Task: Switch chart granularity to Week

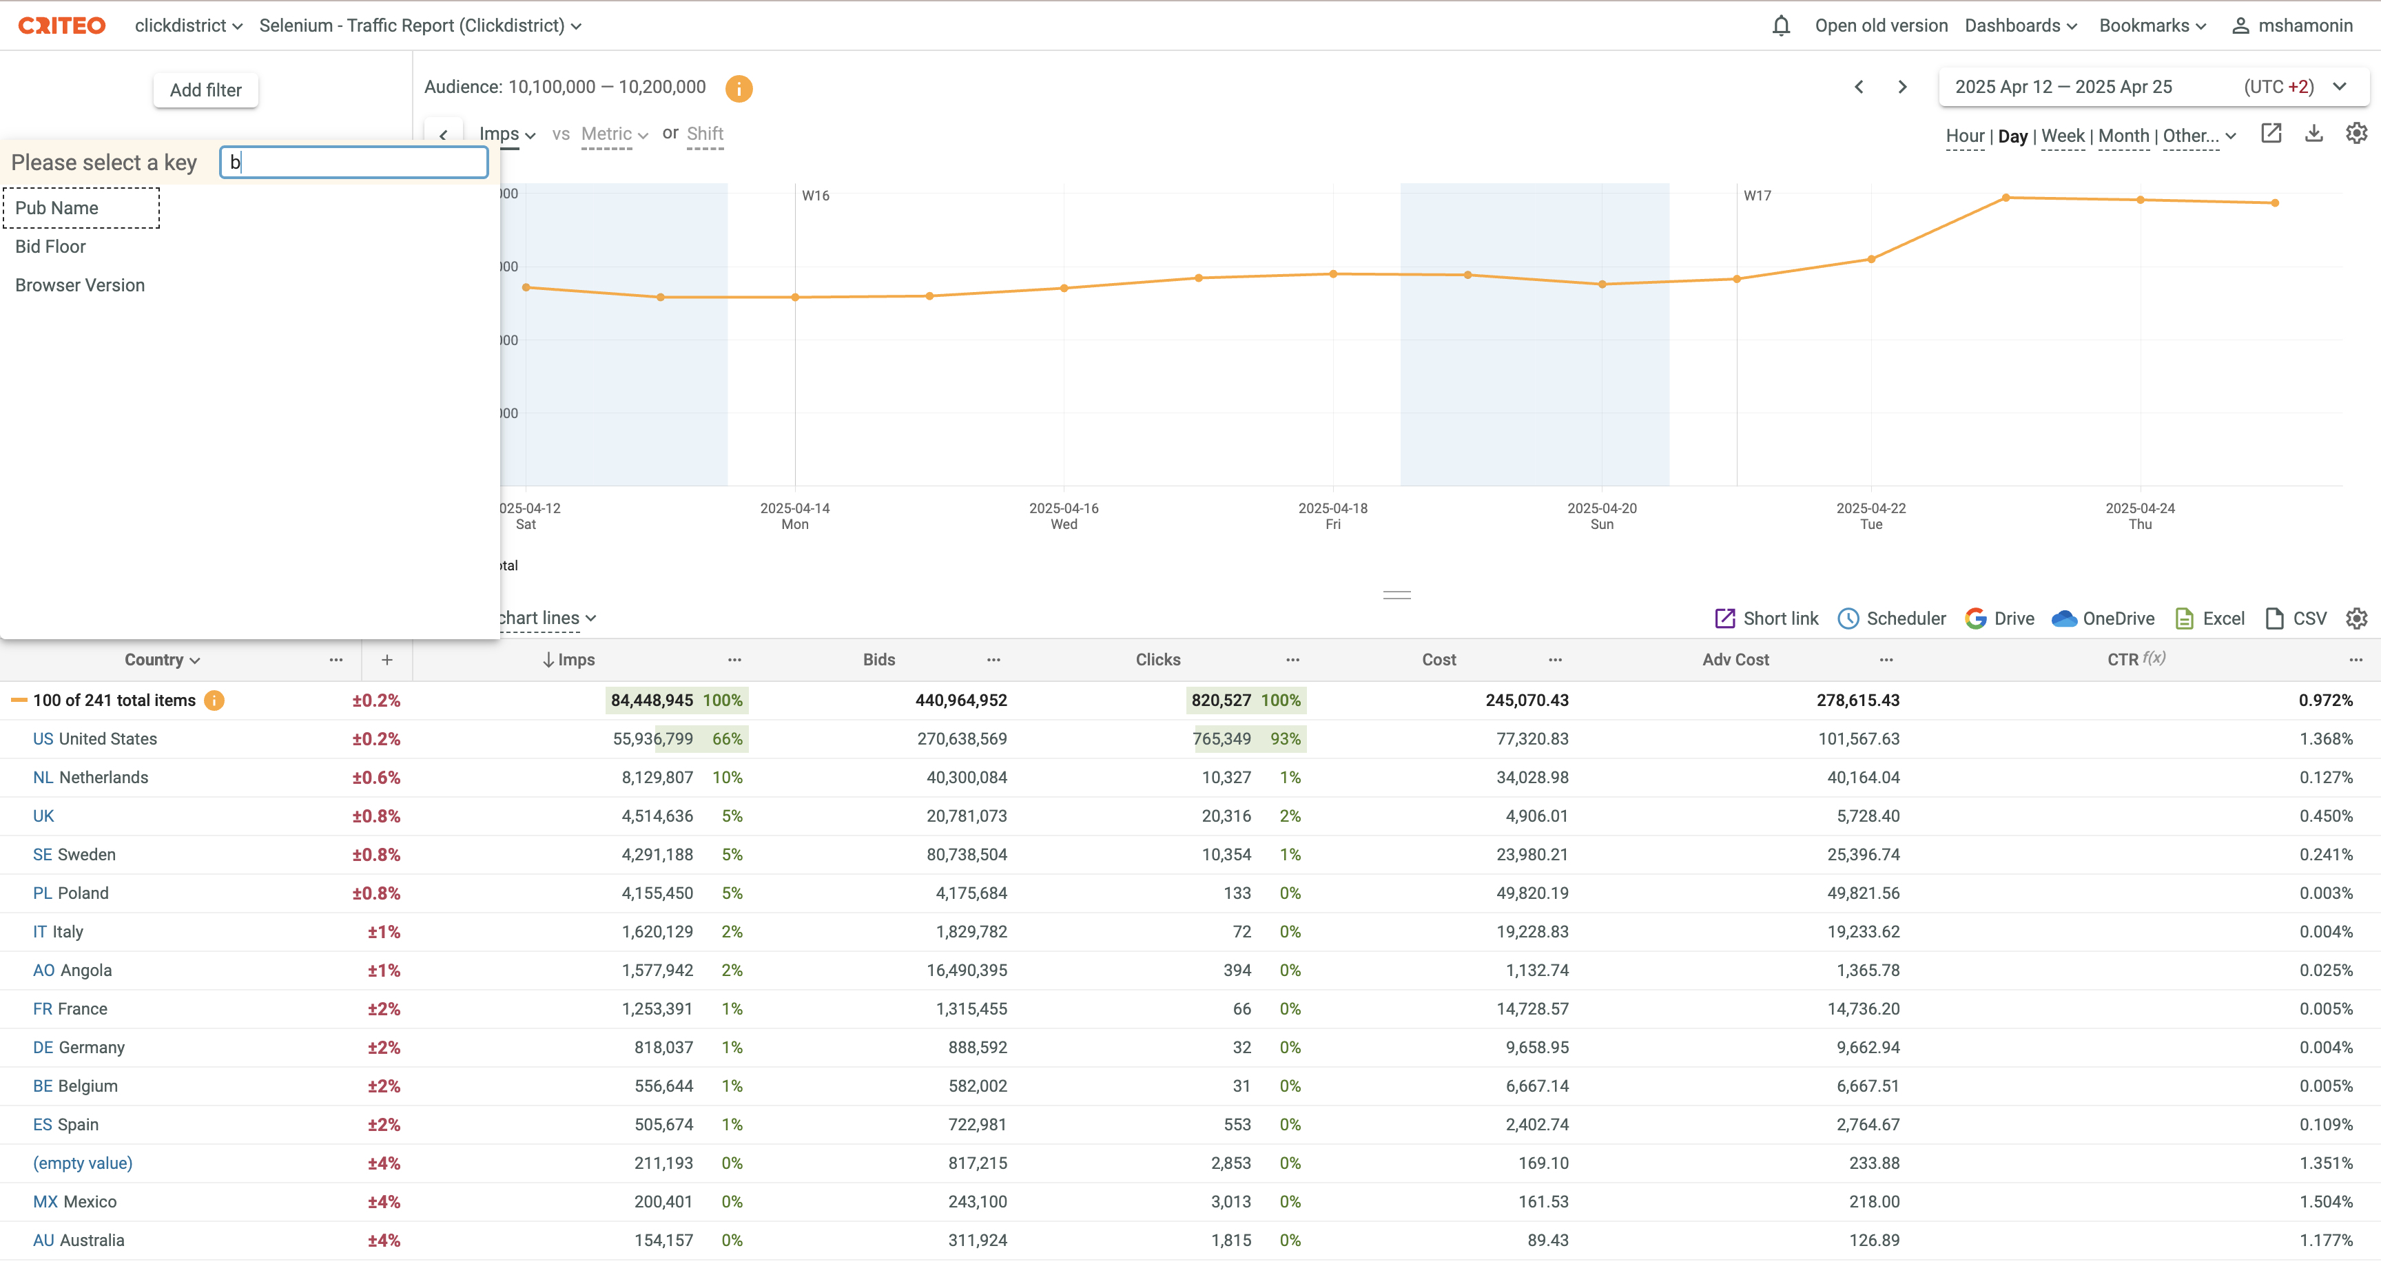Action: (x=2062, y=136)
